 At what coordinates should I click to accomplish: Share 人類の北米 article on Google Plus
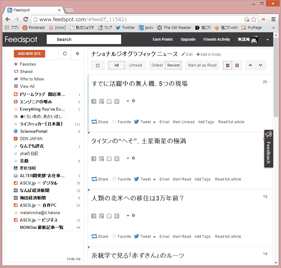point(101,216)
